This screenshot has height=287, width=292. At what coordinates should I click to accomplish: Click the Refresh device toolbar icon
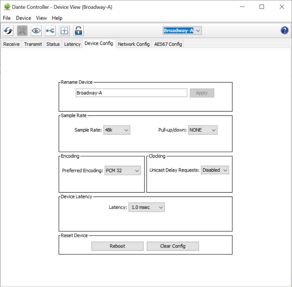[x=8, y=31]
